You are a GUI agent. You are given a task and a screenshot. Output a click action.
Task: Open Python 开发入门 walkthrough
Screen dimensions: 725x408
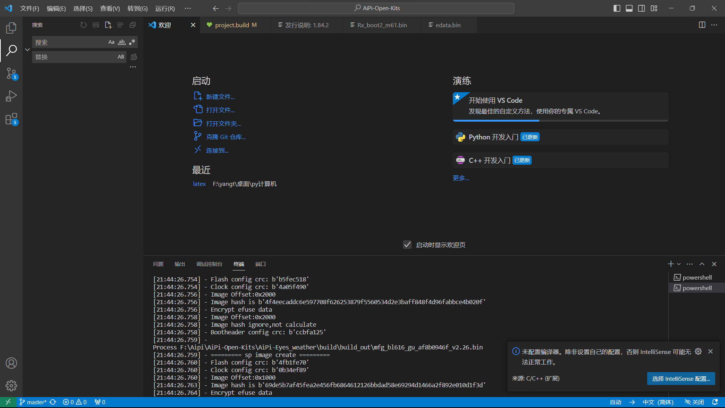560,137
